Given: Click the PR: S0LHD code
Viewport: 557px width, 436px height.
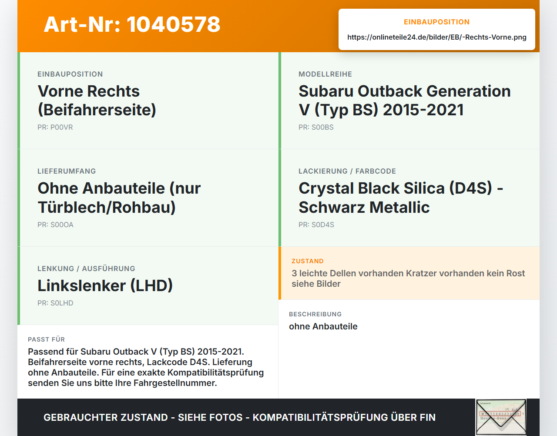Looking at the screenshot, I should 55,303.
